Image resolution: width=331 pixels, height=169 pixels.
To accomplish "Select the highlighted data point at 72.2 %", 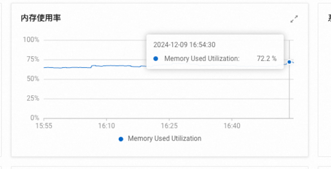I will (x=289, y=62).
